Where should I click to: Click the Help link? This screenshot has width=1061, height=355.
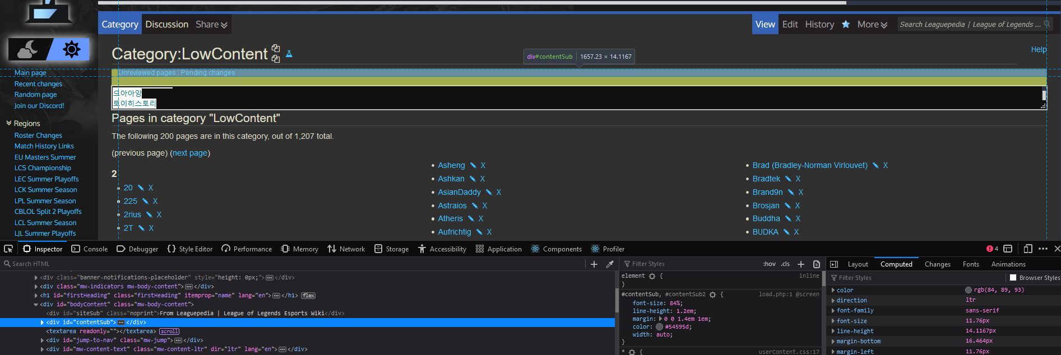(1039, 49)
